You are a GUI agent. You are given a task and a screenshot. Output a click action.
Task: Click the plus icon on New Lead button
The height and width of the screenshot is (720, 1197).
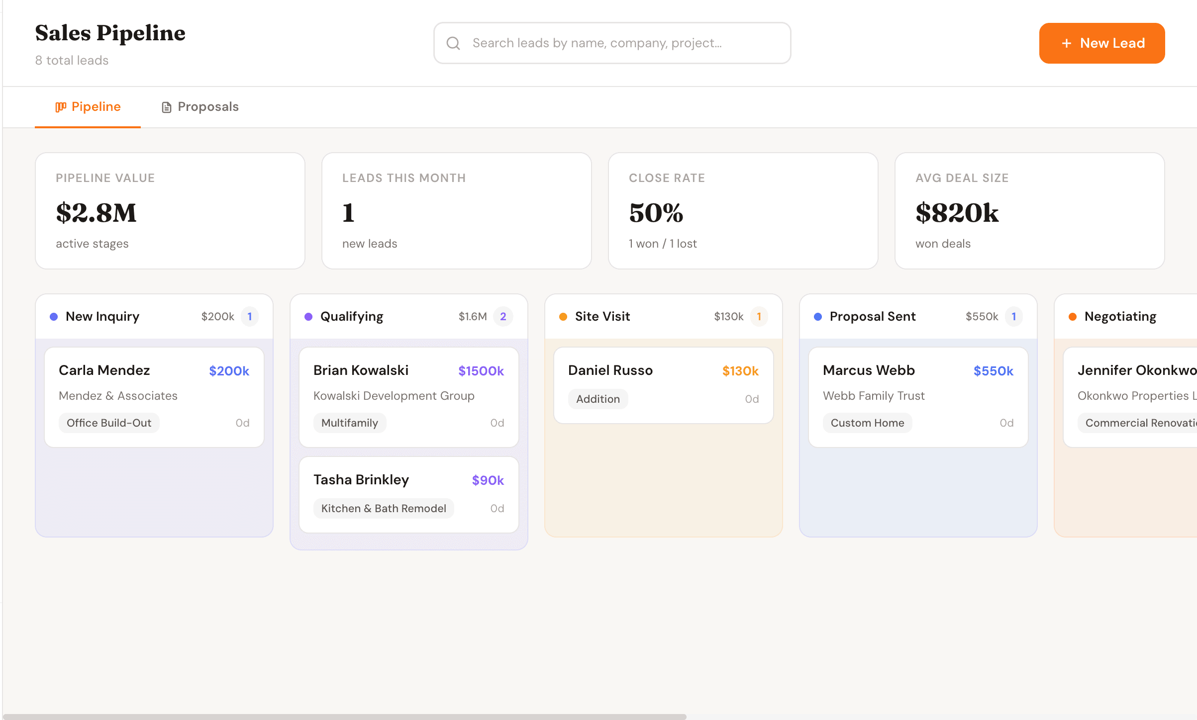tap(1066, 43)
